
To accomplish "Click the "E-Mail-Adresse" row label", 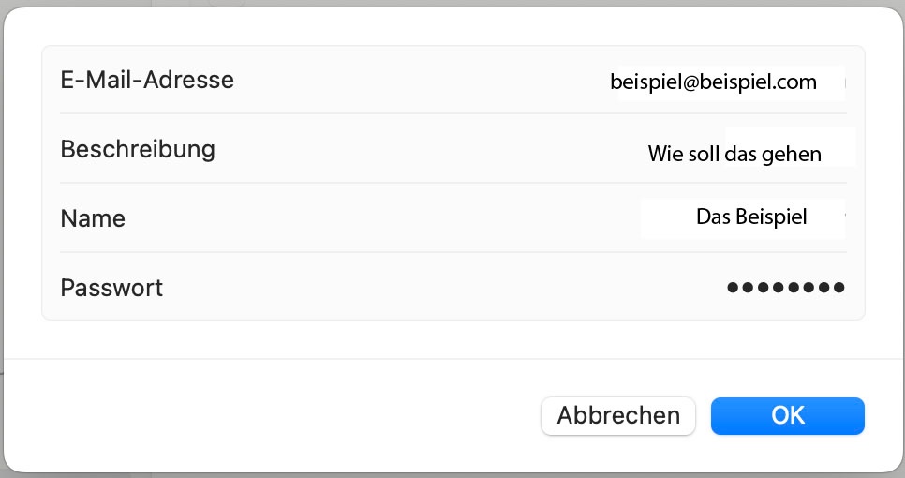I will coord(147,80).
